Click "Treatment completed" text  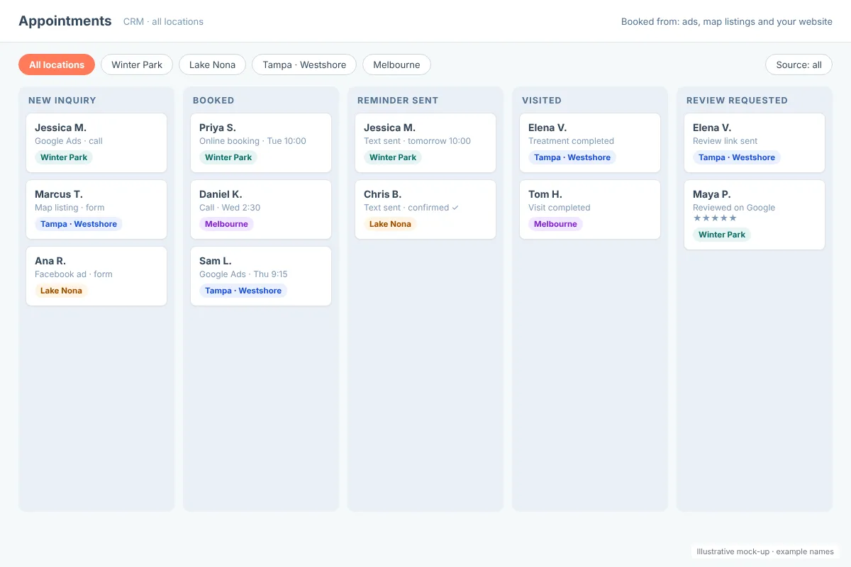[571, 141]
